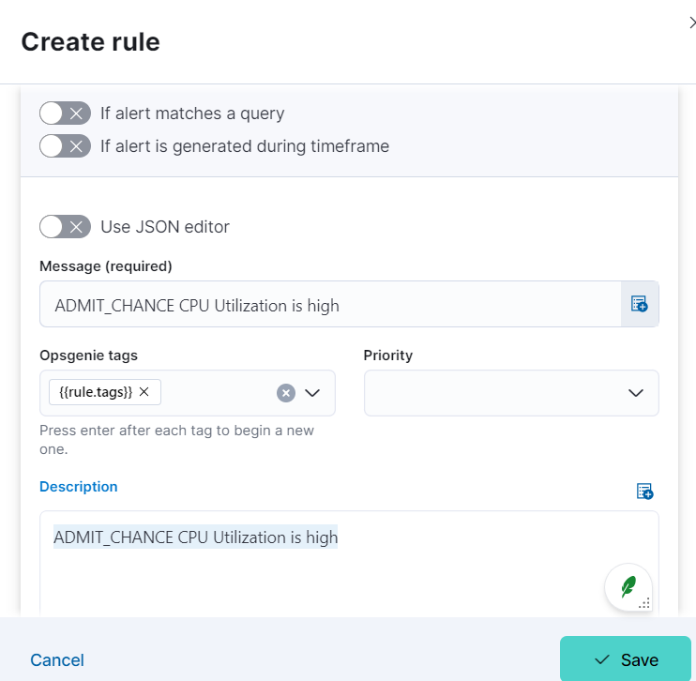Save the rule
Image resolution: width=696 pixels, height=681 pixels.
626,659
